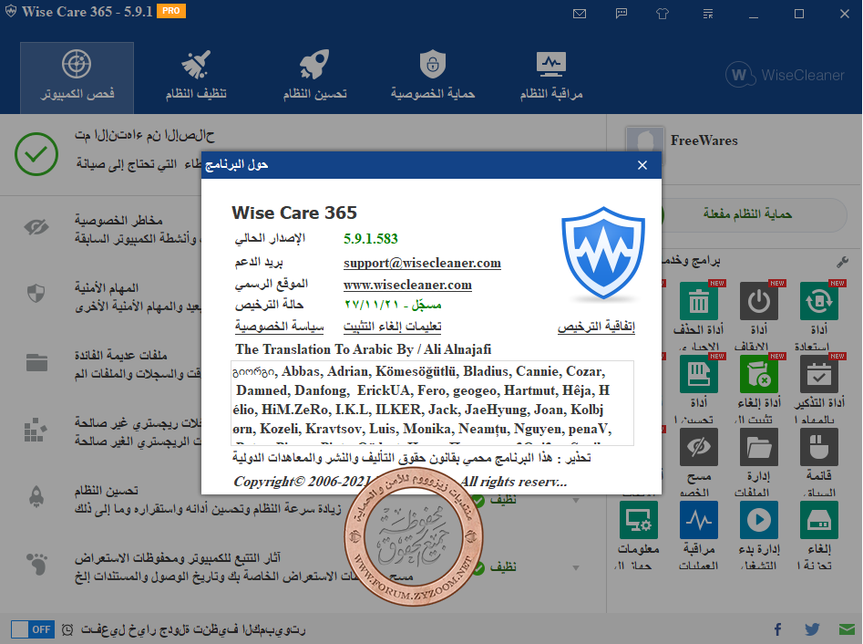Click the Force Deleter tool icon (أداة الحذف)
This screenshot has width=863, height=644.
[x=698, y=301]
